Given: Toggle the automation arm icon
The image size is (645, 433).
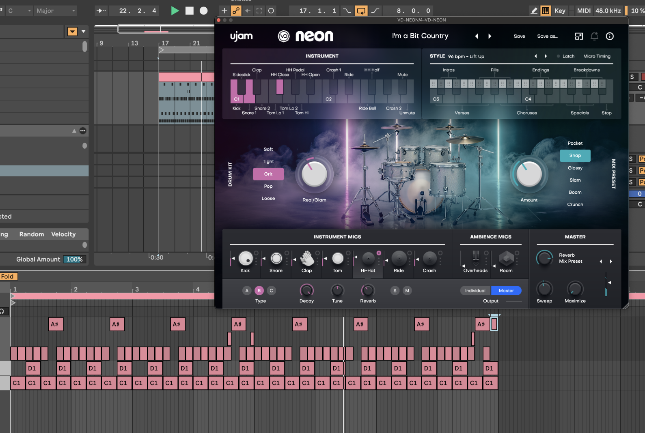Looking at the screenshot, I should (236, 11).
